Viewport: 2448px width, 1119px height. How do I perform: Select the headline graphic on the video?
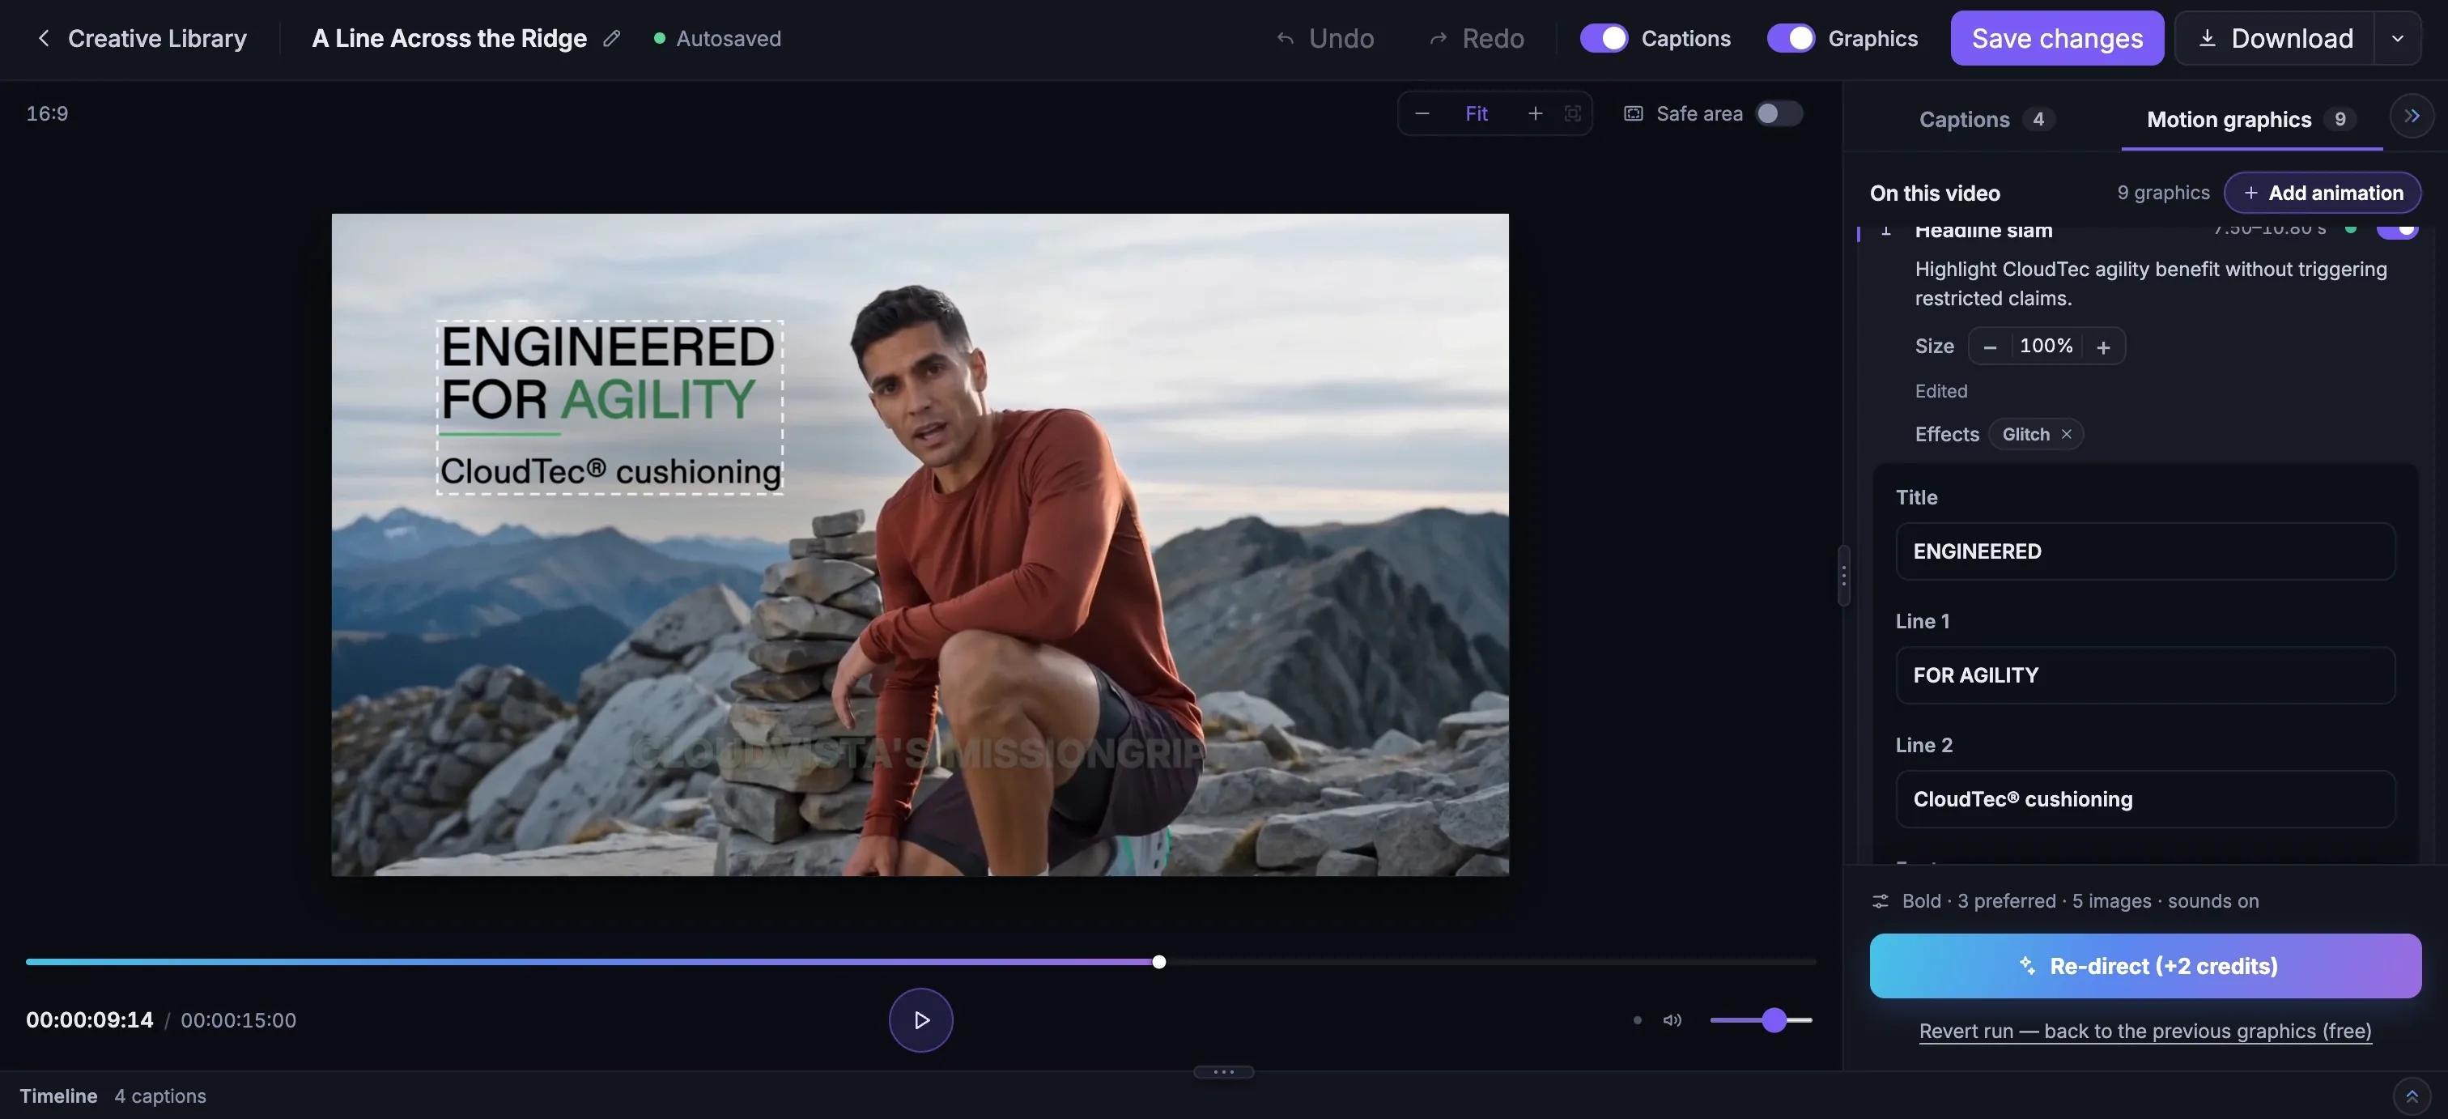pyautogui.click(x=609, y=407)
